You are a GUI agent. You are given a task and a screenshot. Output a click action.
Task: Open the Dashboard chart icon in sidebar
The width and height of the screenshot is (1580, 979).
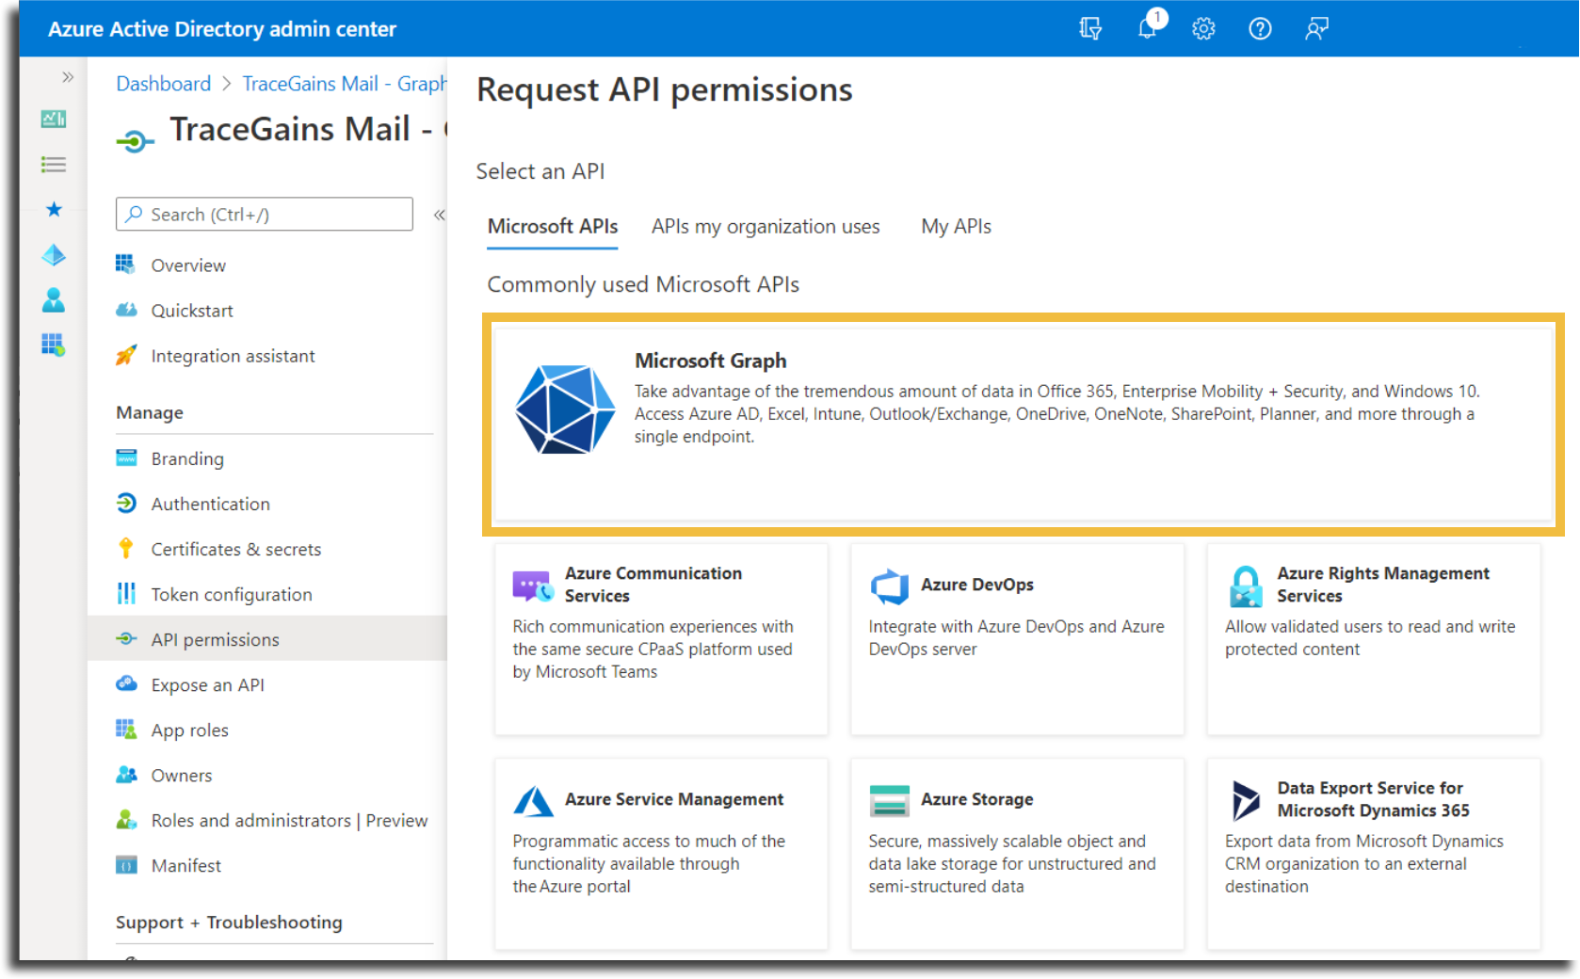coord(54,120)
